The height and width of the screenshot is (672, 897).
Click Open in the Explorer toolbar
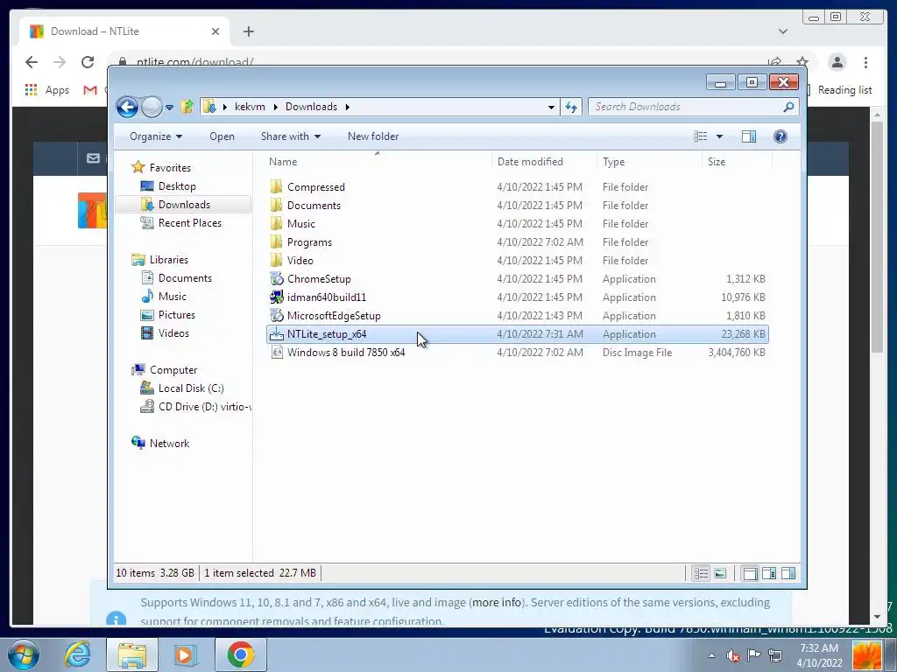tap(222, 136)
